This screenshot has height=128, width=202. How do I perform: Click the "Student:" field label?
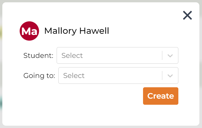pyautogui.click(x=38, y=56)
